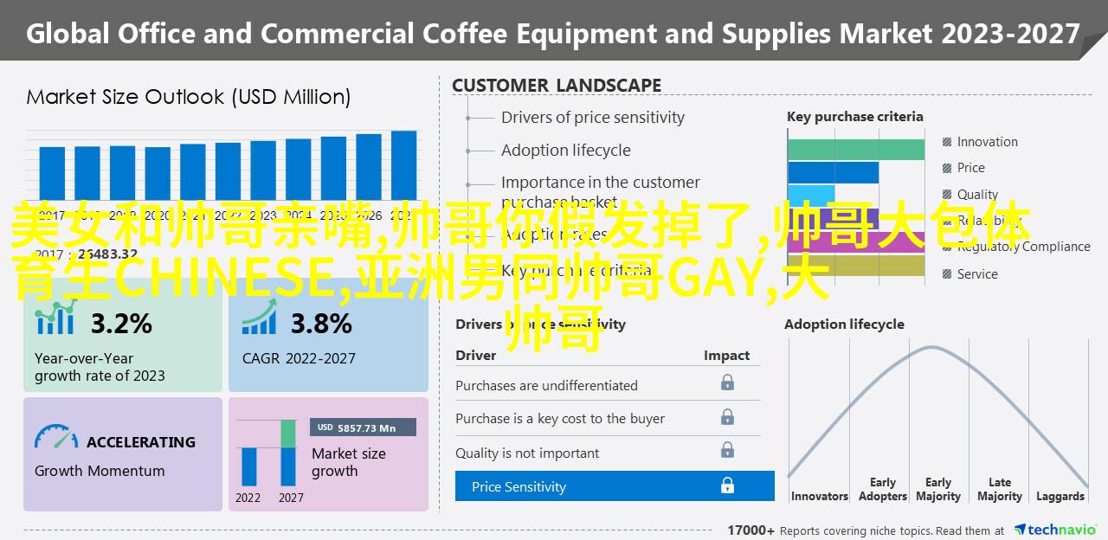The height and width of the screenshot is (540, 1108).
Task: Click the Price Sensitivity highlighted row
Action: pyautogui.click(x=615, y=486)
